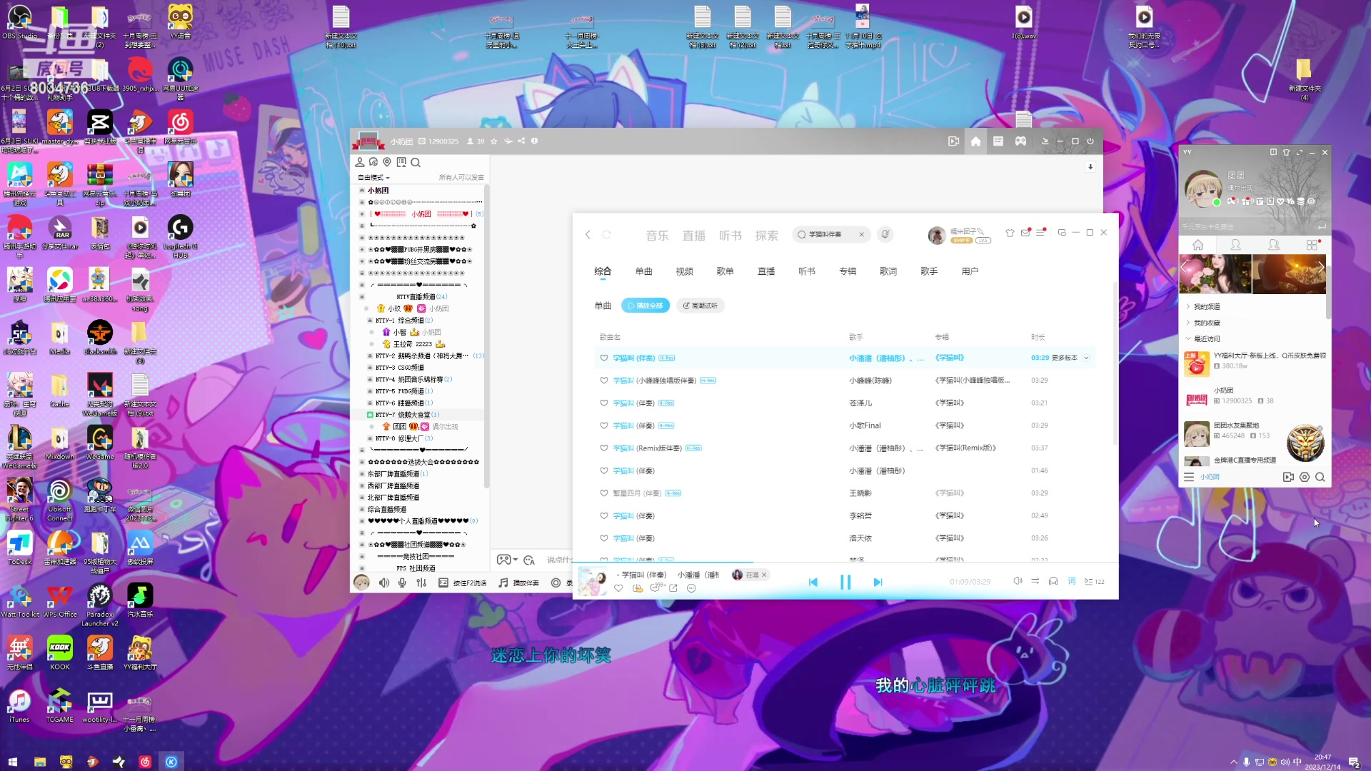
Task: Download the currently playing song
Action: click(x=637, y=588)
